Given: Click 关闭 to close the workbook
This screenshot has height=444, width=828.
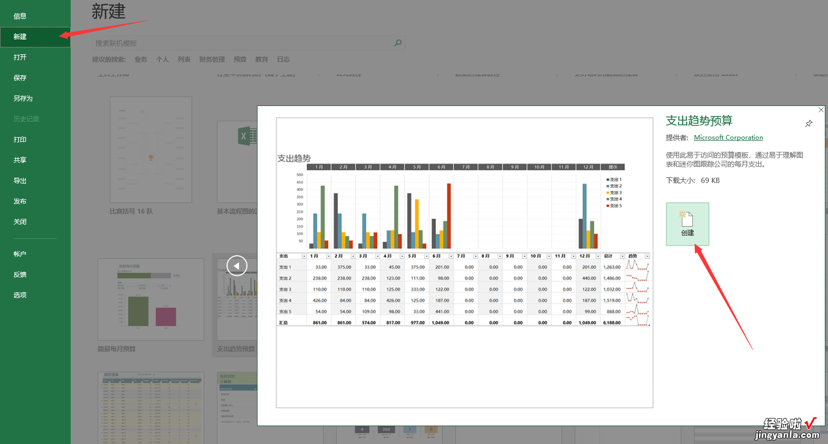Looking at the screenshot, I should coord(35,222).
